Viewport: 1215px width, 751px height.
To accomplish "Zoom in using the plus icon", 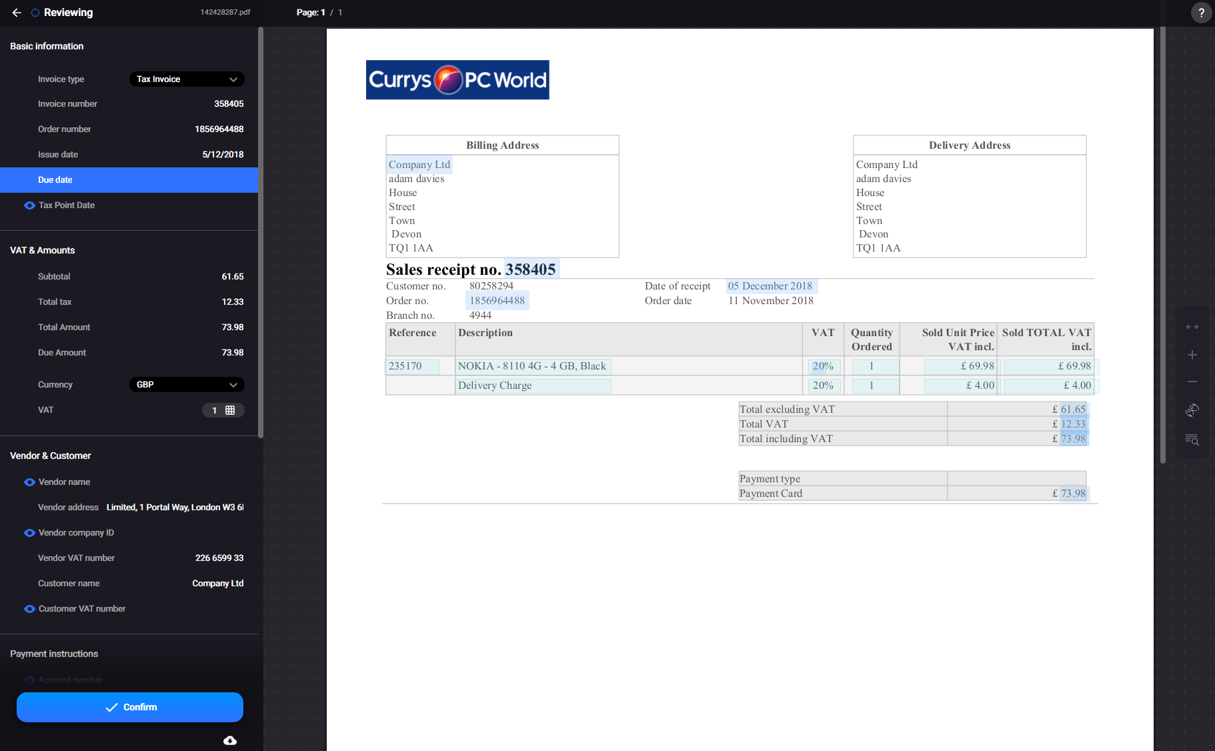I will point(1192,355).
